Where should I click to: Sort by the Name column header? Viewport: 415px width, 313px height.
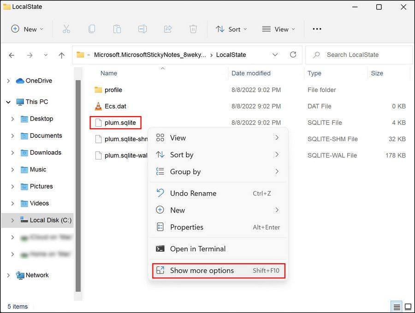pos(109,73)
